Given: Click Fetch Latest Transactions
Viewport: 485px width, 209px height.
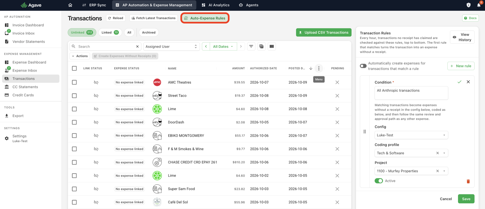Looking at the screenshot, I should tap(153, 18).
